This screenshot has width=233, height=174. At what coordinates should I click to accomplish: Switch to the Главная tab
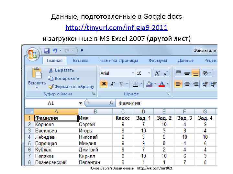click(55, 61)
